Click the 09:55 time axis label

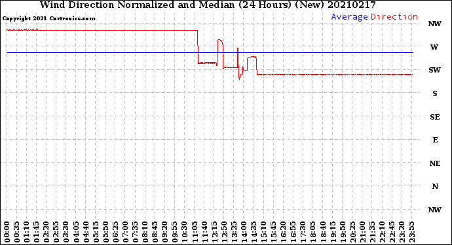[x=175, y=232]
